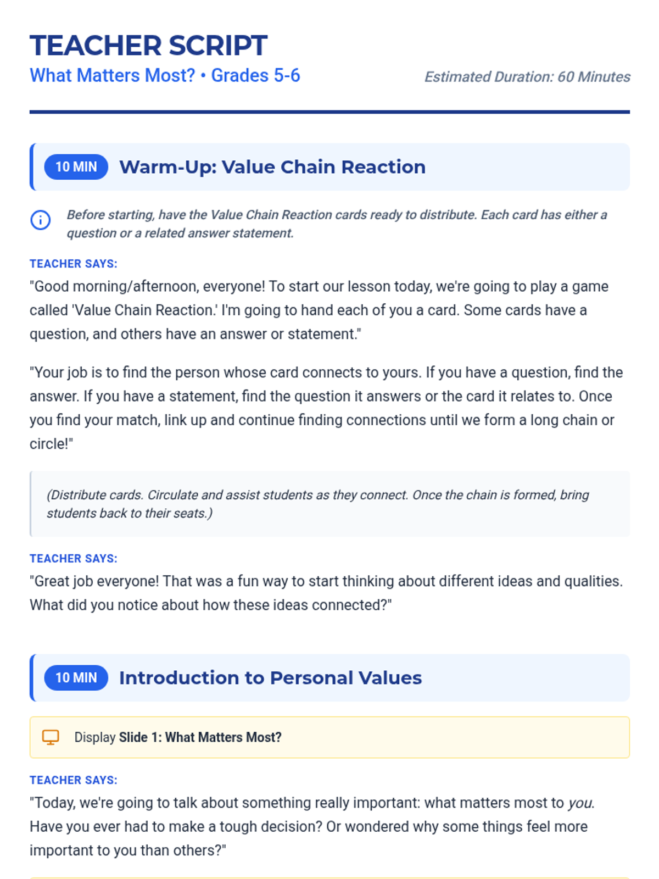This screenshot has width=659, height=879.
Task: Click the third TEACHER SAYS label
Action: pyautogui.click(x=74, y=780)
